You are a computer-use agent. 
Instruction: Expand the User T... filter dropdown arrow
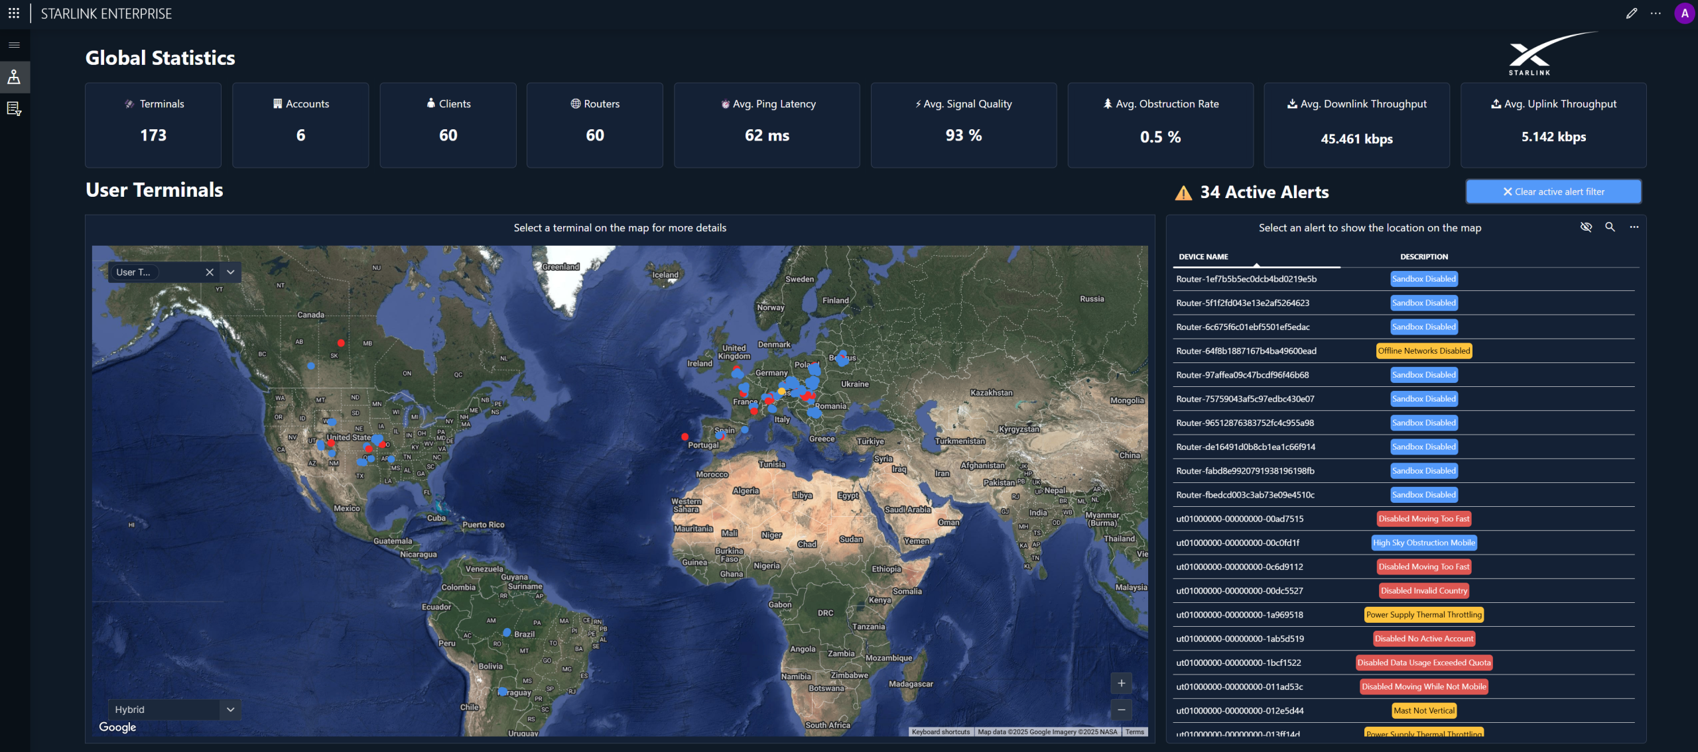point(230,272)
